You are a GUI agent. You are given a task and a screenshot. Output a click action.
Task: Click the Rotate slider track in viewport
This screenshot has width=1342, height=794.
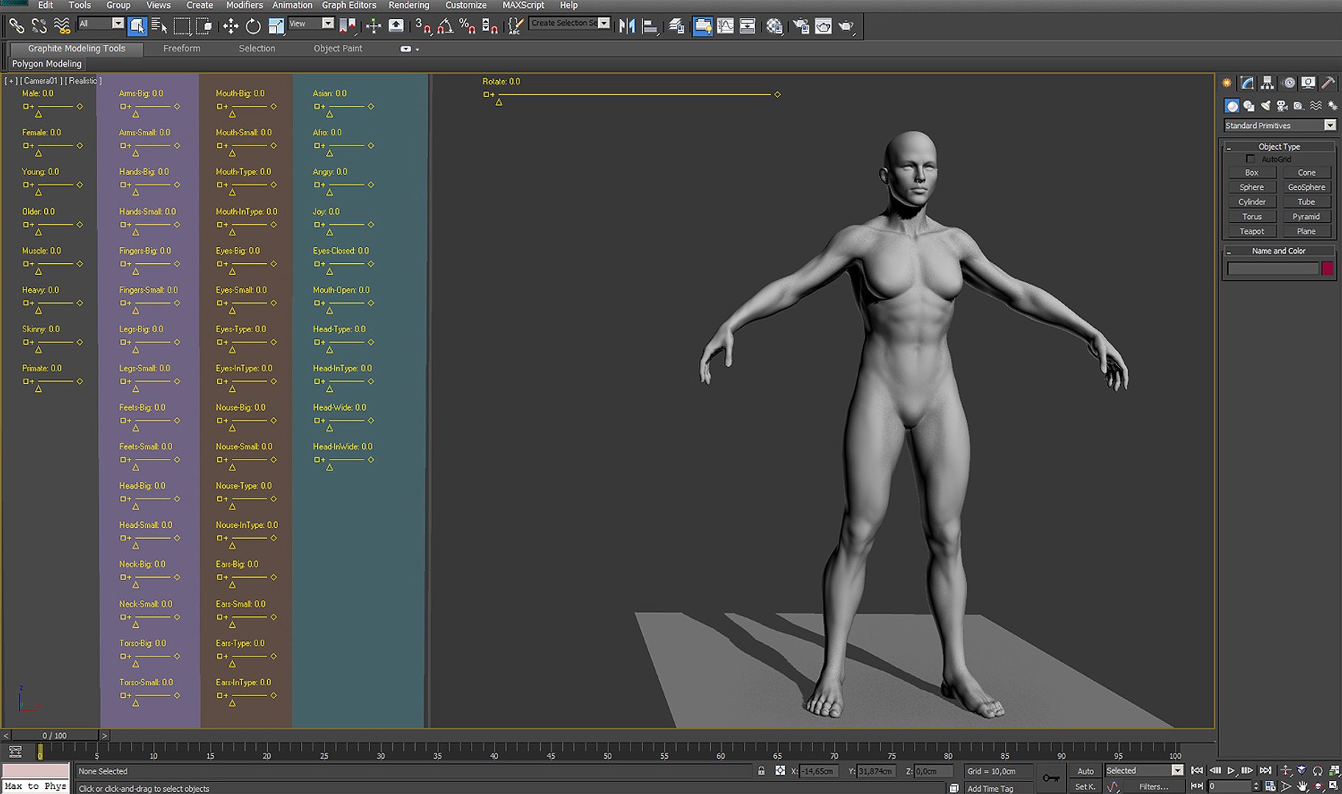[x=636, y=95]
